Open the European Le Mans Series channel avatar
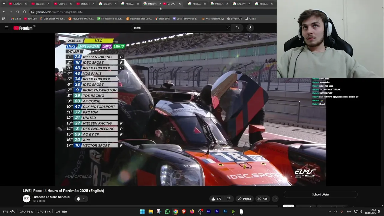The height and width of the screenshot is (216, 384). (27, 199)
